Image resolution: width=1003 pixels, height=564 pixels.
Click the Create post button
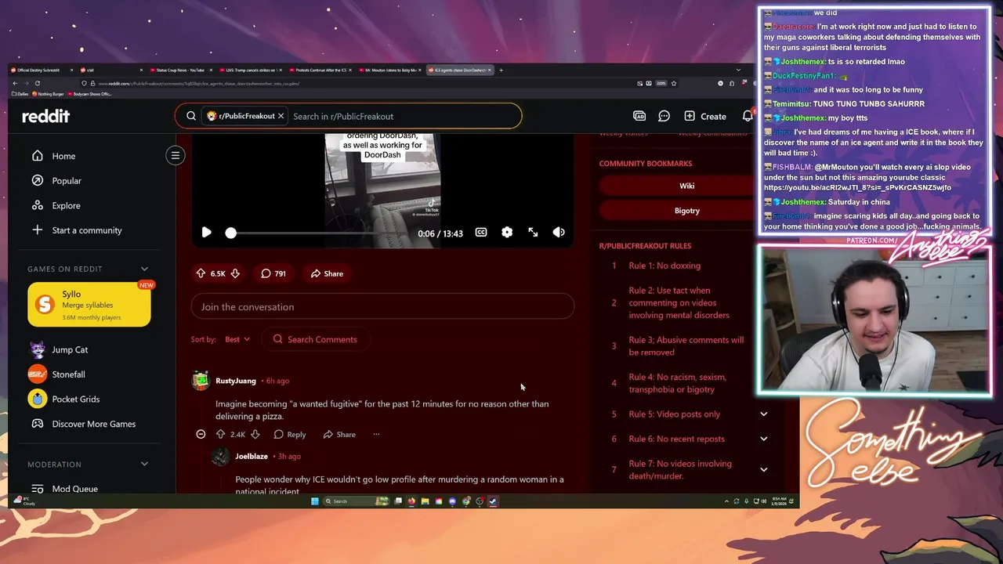tap(705, 116)
